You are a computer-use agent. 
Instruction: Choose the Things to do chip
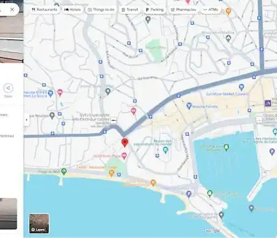click(101, 10)
